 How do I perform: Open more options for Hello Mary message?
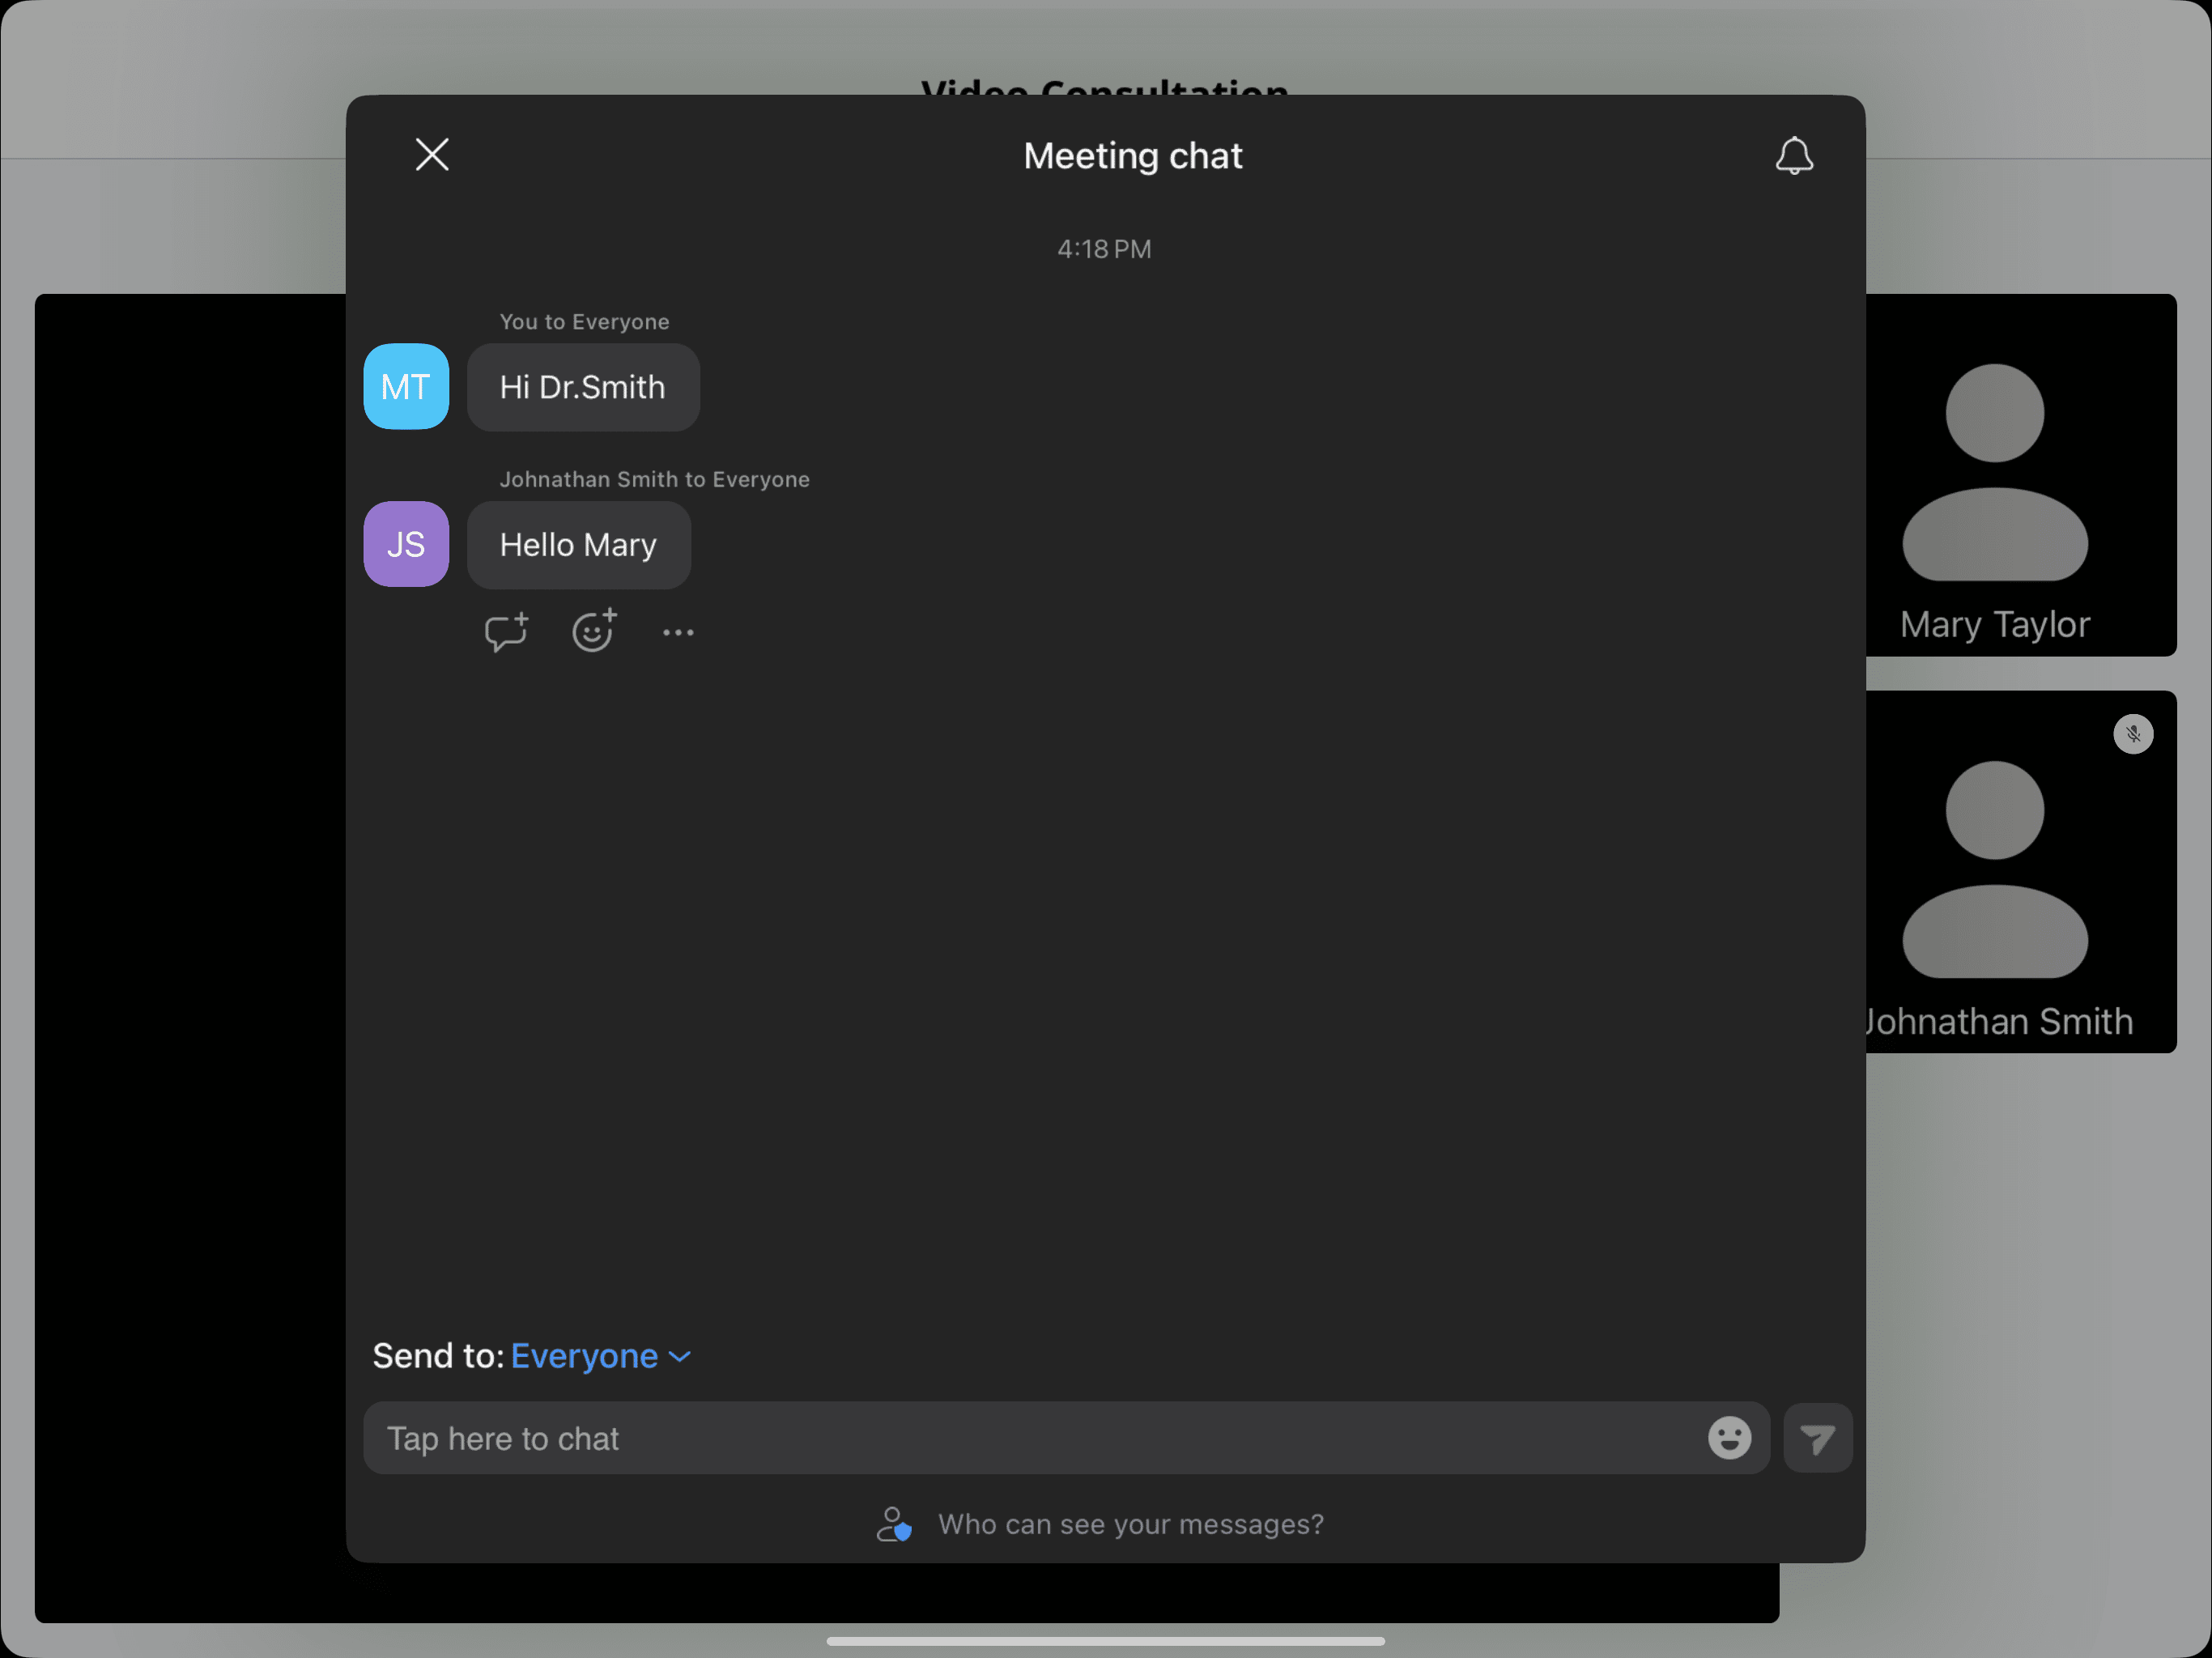pyautogui.click(x=678, y=633)
